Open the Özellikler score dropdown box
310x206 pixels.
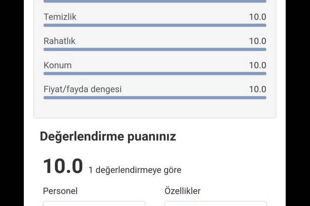(216, 203)
